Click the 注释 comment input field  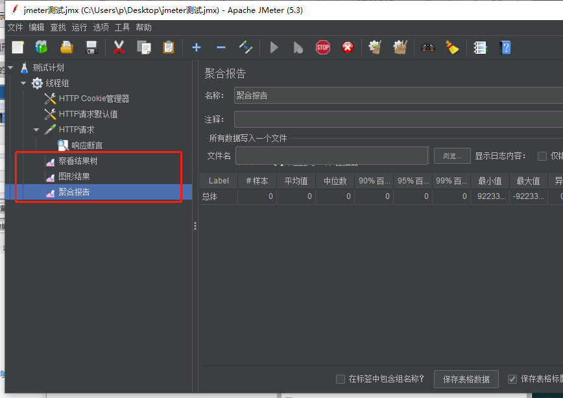click(398, 119)
